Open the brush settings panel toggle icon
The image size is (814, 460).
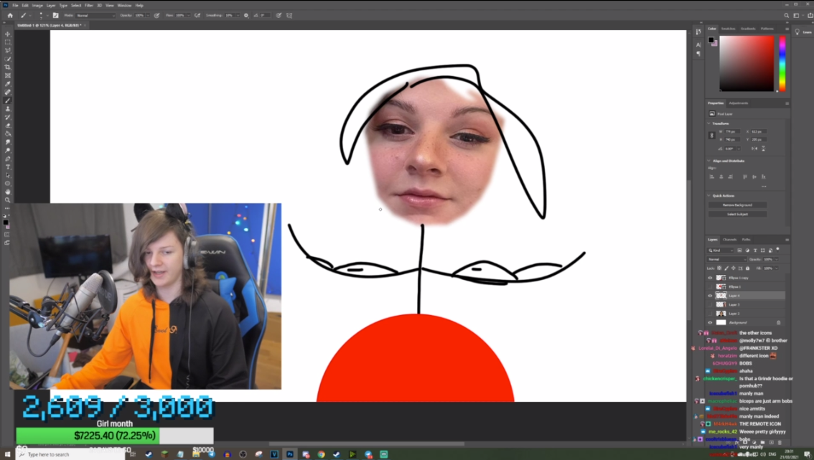tap(55, 16)
